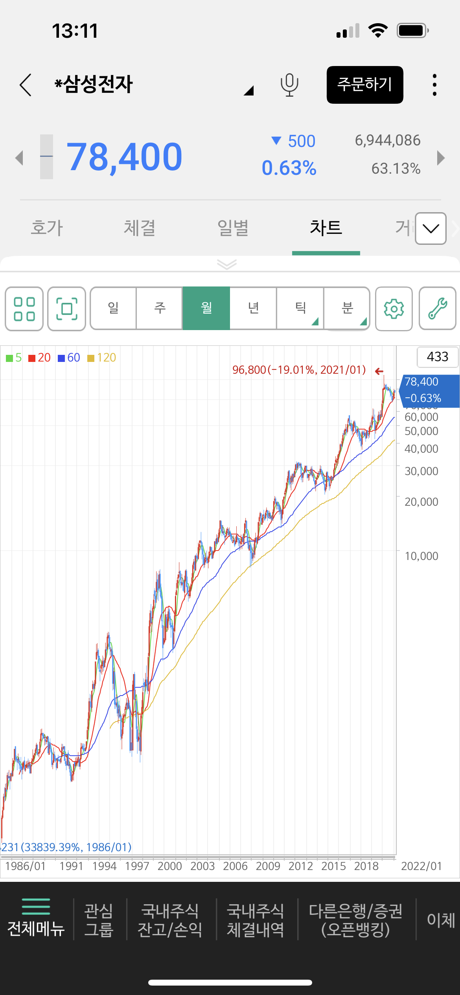Open 이체 transfer in bottom menu

pyautogui.click(x=441, y=920)
